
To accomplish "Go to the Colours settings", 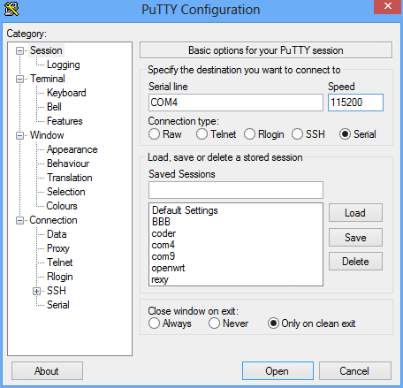I will [62, 206].
